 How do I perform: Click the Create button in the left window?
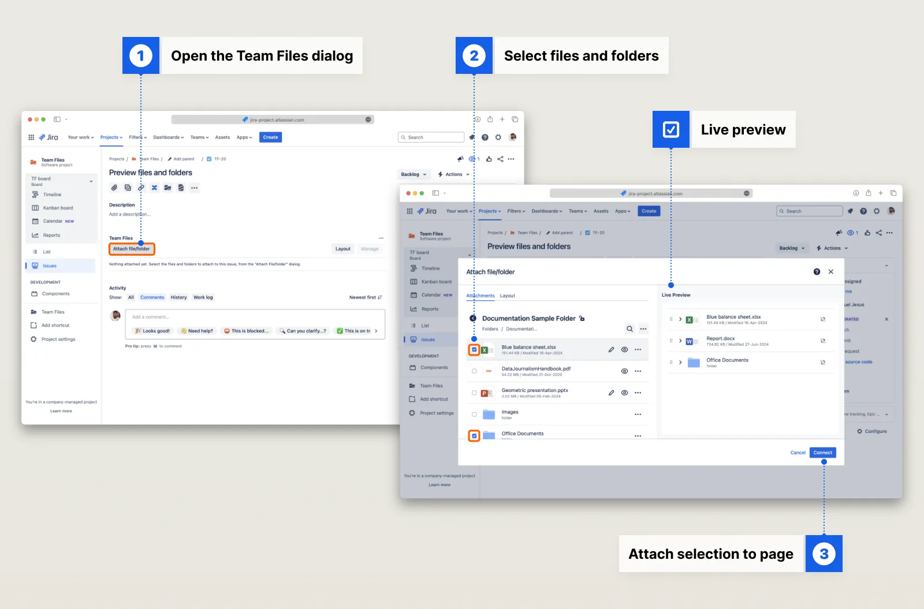[x=270, y=137]
